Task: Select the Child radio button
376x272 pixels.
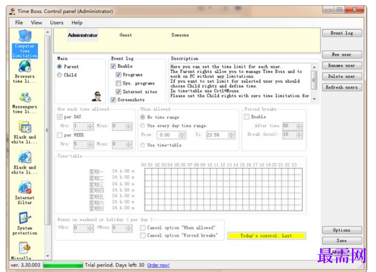Action: coord(60,75)
